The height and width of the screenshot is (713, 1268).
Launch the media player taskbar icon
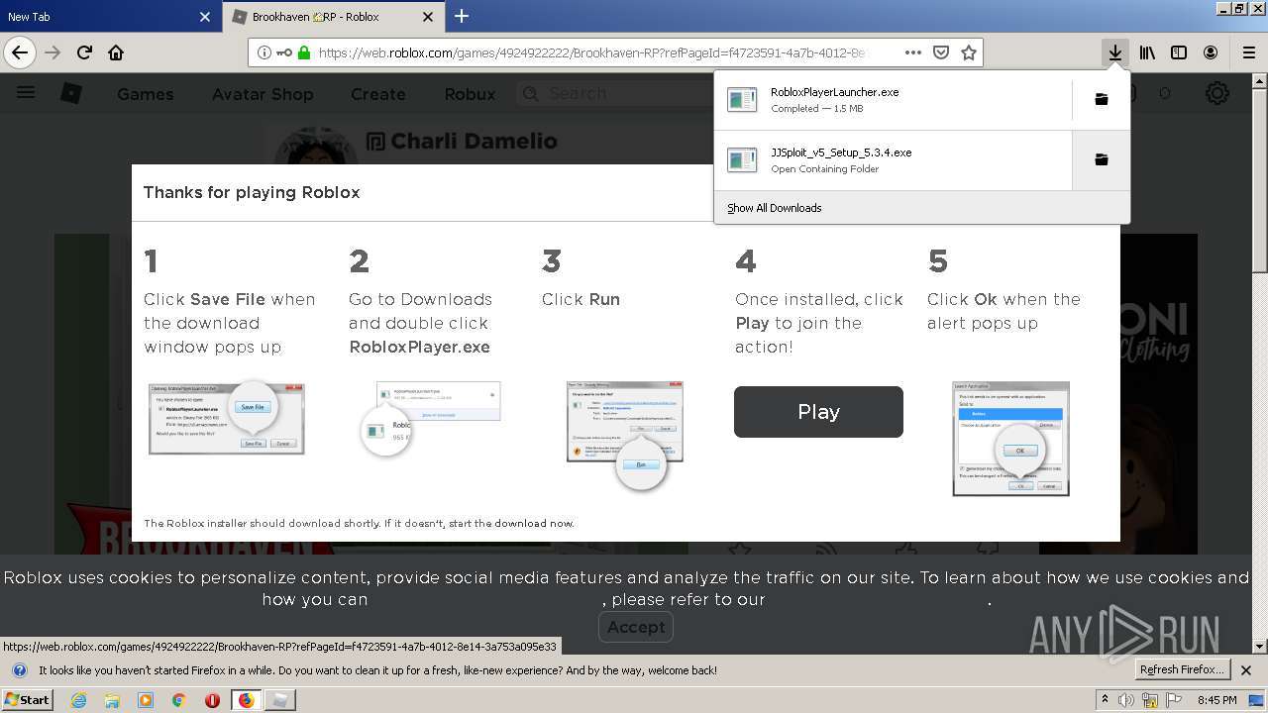(x=146, y=699)
